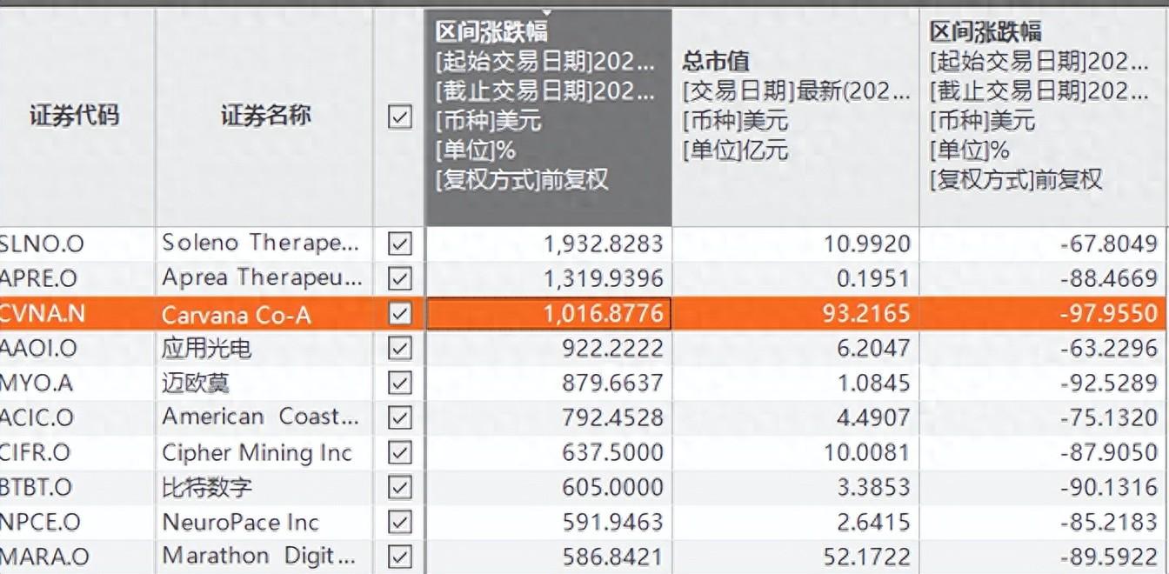Toggle the checkbox beside Aprea Therapeu

click(399, 278)
